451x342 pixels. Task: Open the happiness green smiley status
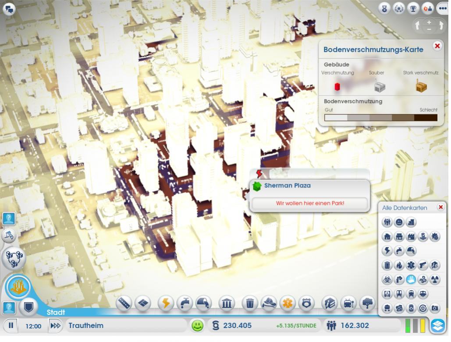pyautogui.click(x=197, y=326)
